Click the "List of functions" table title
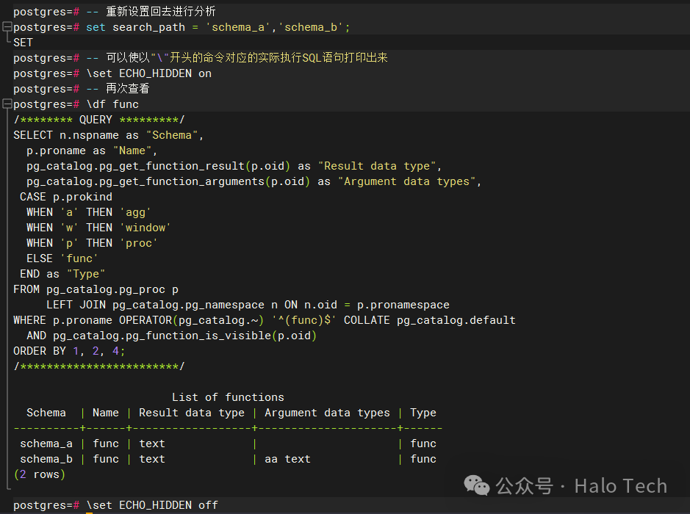Image resolution: width=690 pixels, height=514 pixels. [228, 397]
